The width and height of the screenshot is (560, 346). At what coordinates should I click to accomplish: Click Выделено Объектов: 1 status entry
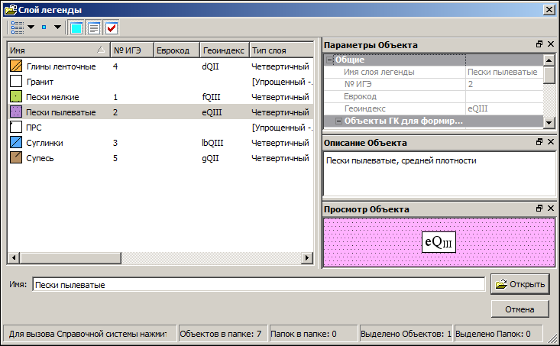point(406,334)
